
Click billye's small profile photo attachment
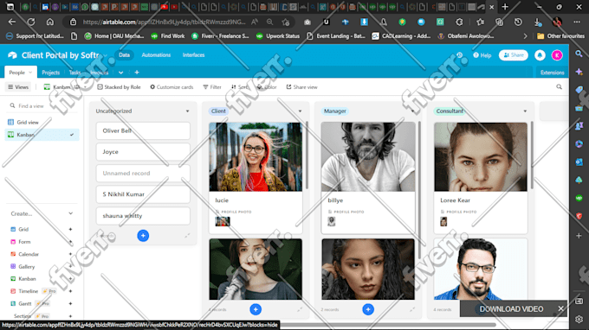pyautogui.click(x=331, y=221)
